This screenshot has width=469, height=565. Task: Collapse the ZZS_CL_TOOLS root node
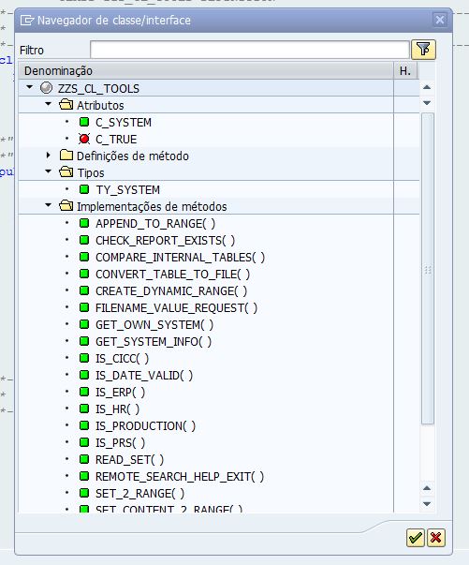tap(30, 87)
